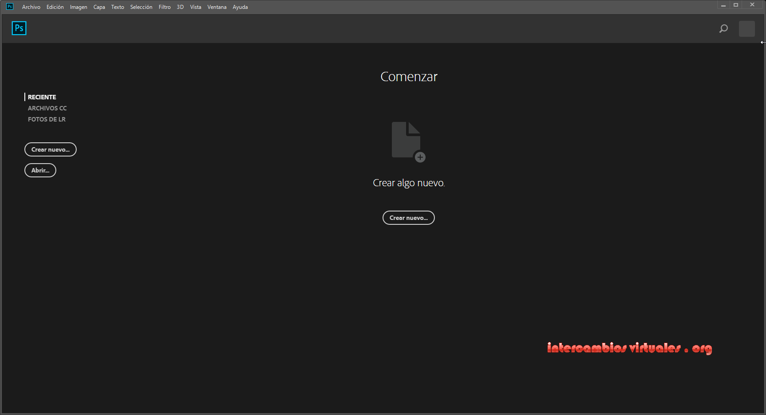Click the sidebar Crear nuevo button

pos(51,149)
